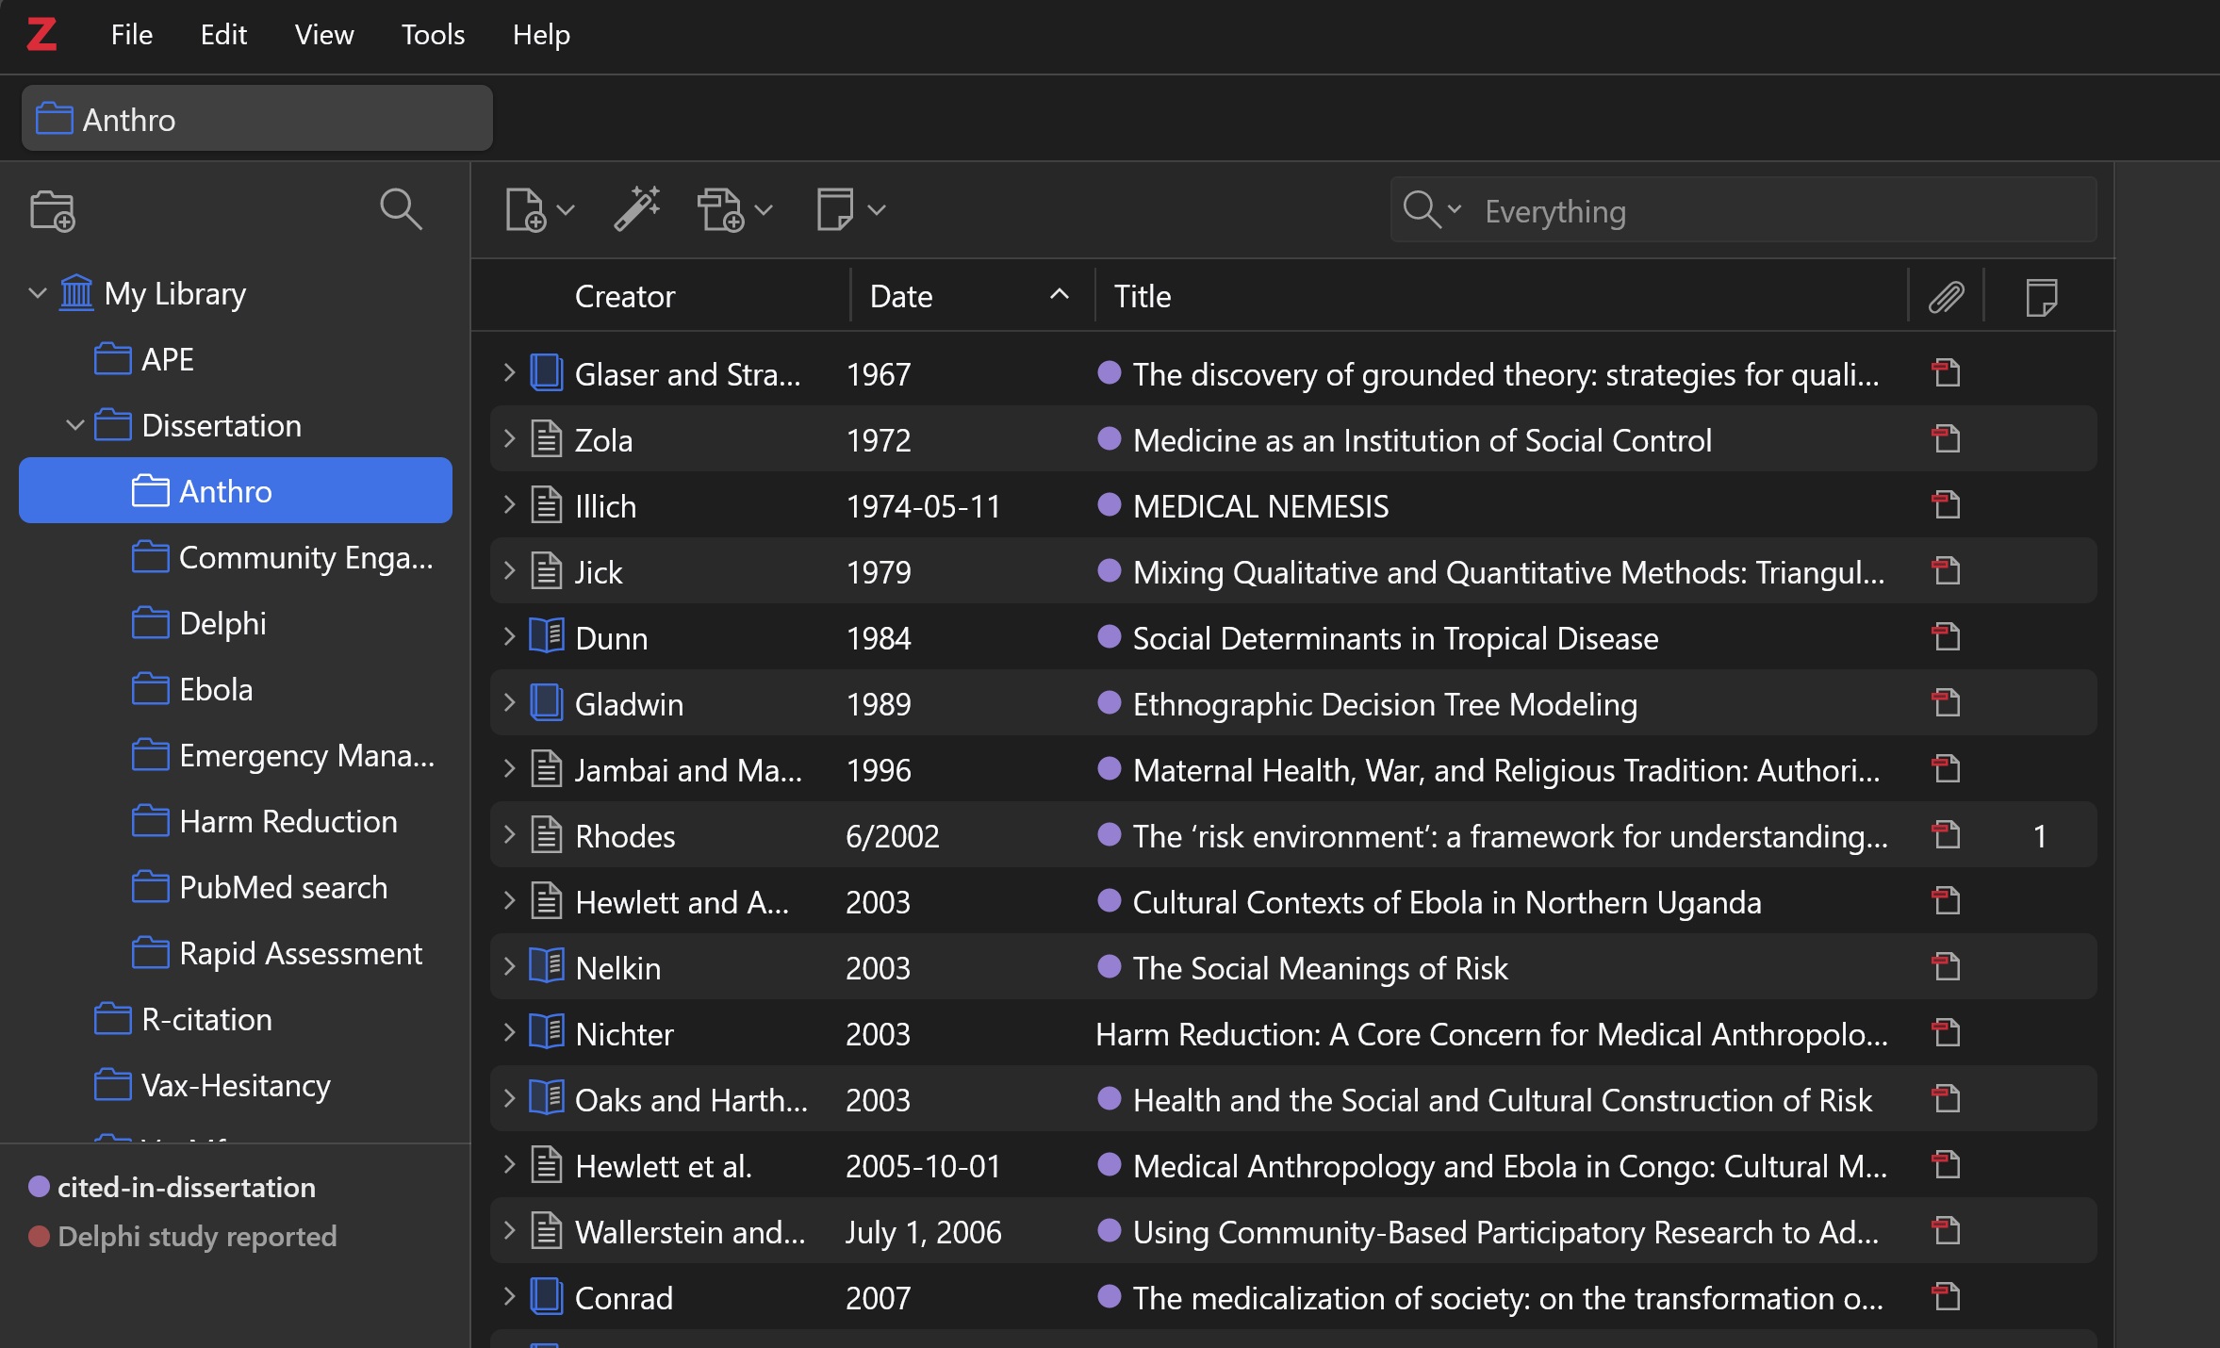The image size is (2220, 1348).
Task: Open the Tools menu
Action: click(433, 35)
